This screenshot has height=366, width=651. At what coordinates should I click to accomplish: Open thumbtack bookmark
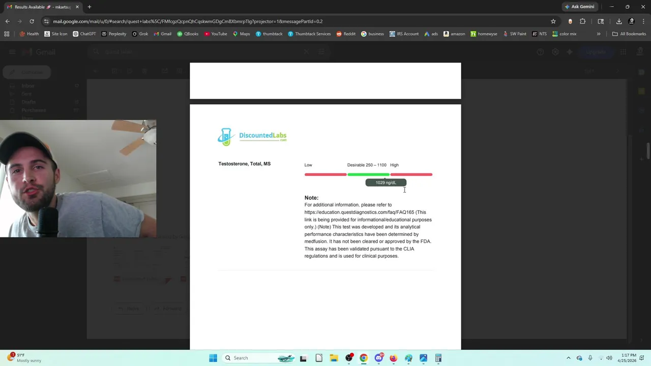[x=269, y=34]
